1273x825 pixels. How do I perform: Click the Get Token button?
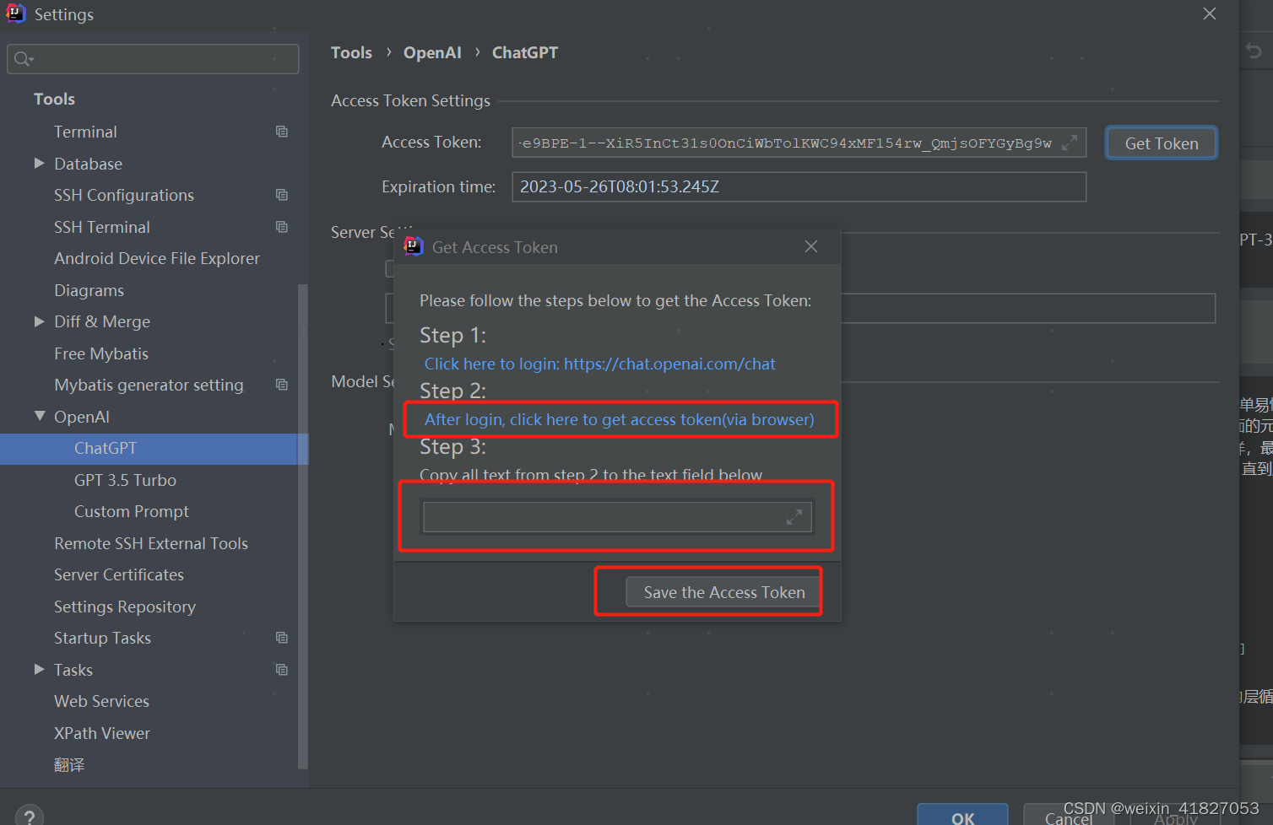tap(1162, 143)
